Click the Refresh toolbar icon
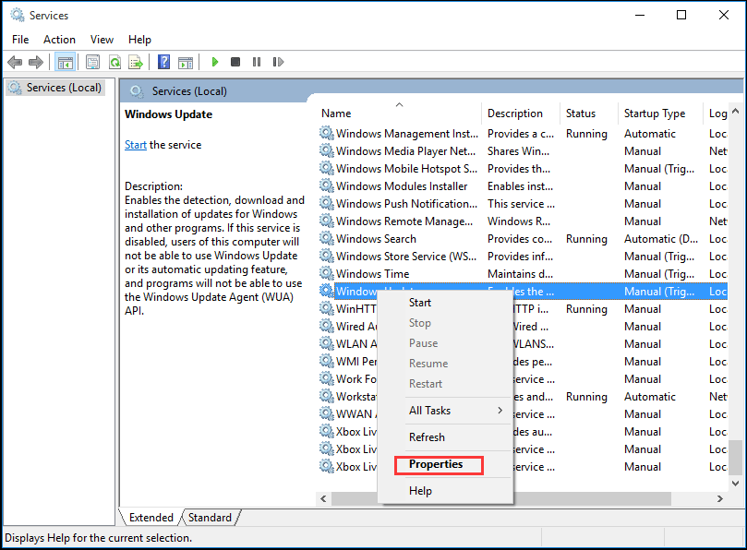 [114, 62]
